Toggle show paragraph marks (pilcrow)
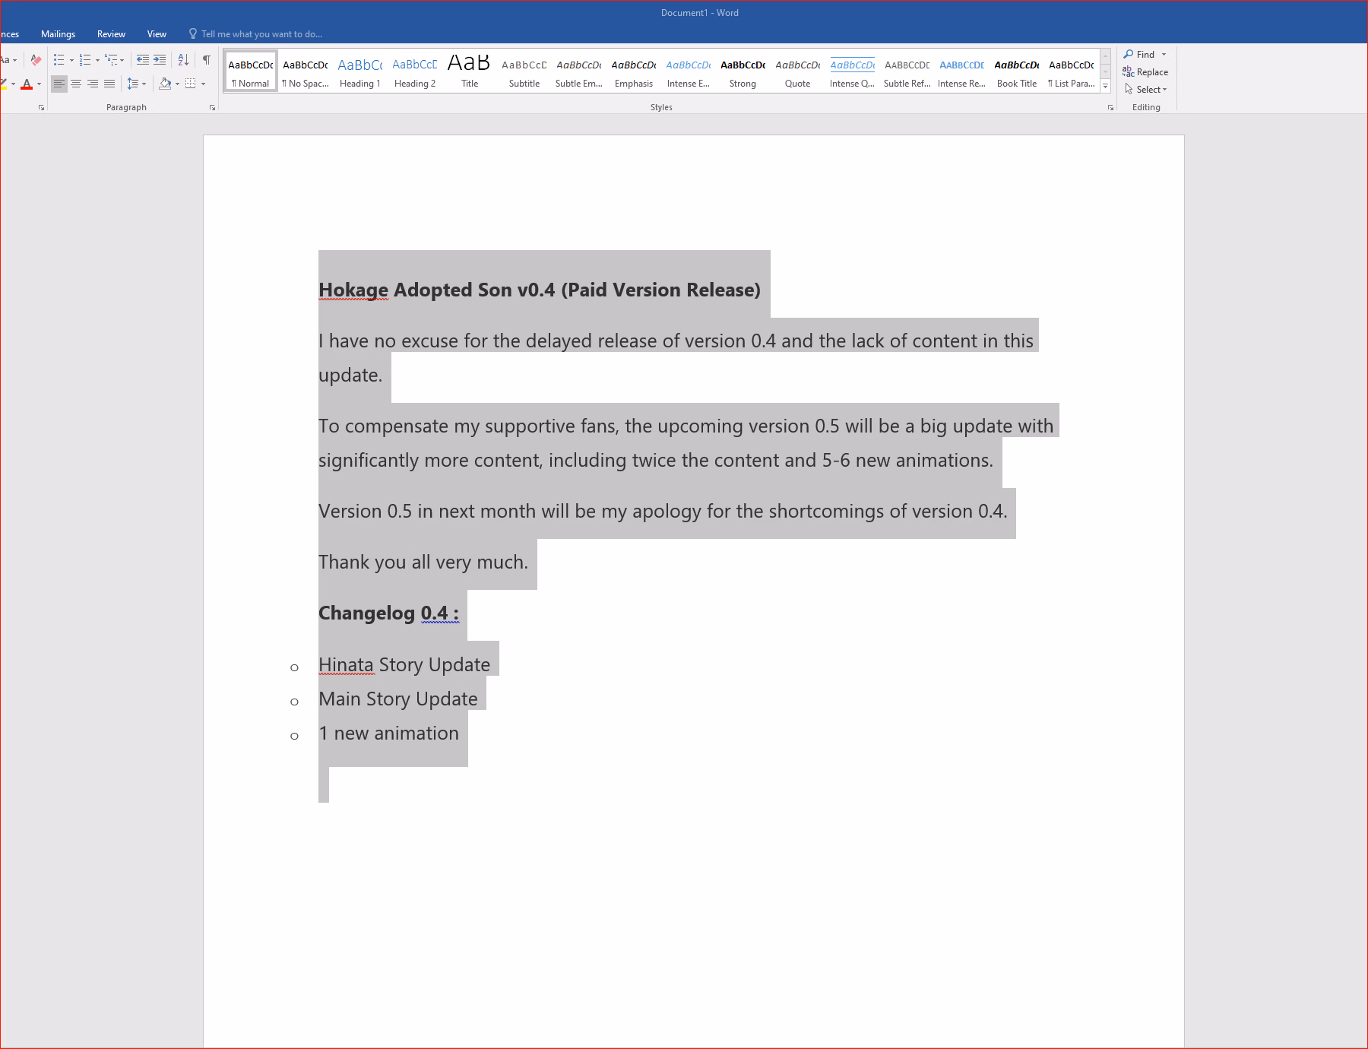 207,60
